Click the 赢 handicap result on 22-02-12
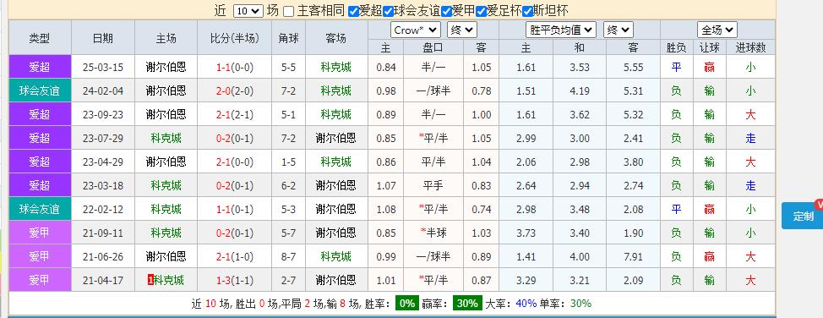 tap(709, 209)
